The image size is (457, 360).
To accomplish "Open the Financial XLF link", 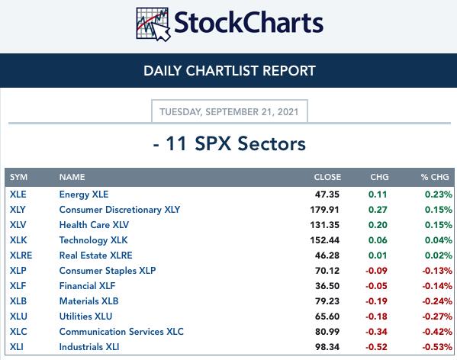I will (x=88, y=286).
